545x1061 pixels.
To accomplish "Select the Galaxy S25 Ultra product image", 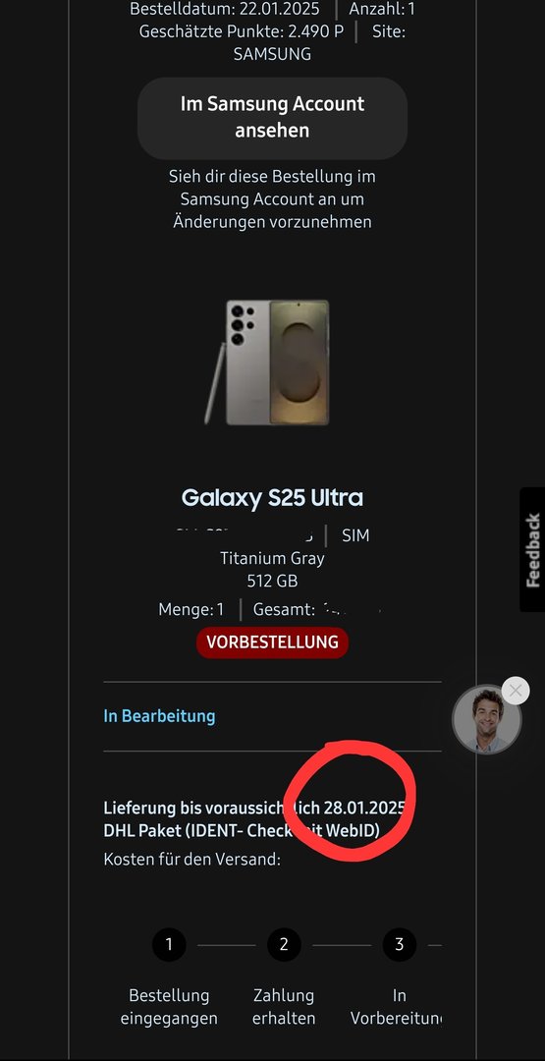I will pyautogui.click(x=268, y=363).
